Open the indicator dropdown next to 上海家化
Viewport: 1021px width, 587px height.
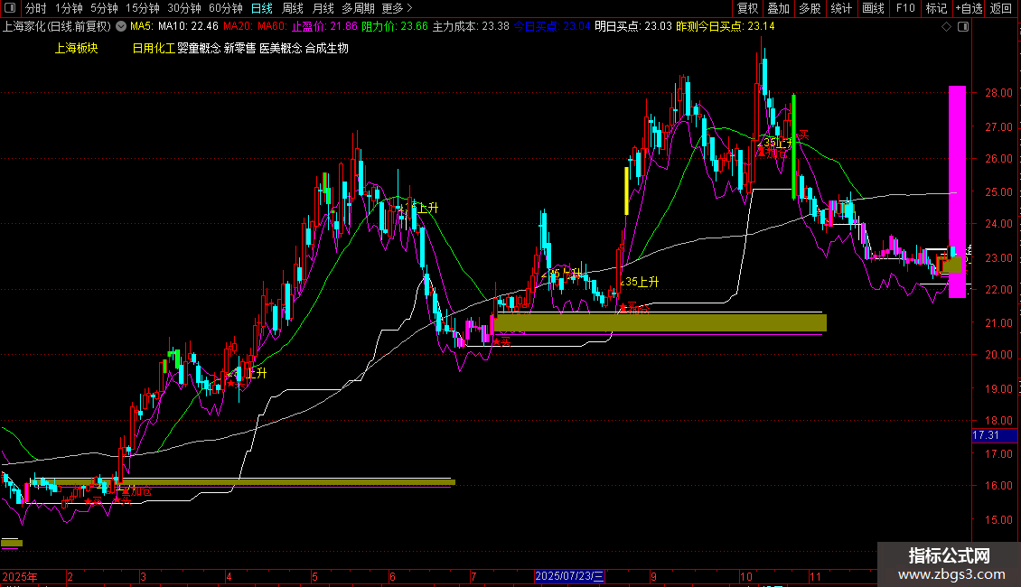(121, 27)
